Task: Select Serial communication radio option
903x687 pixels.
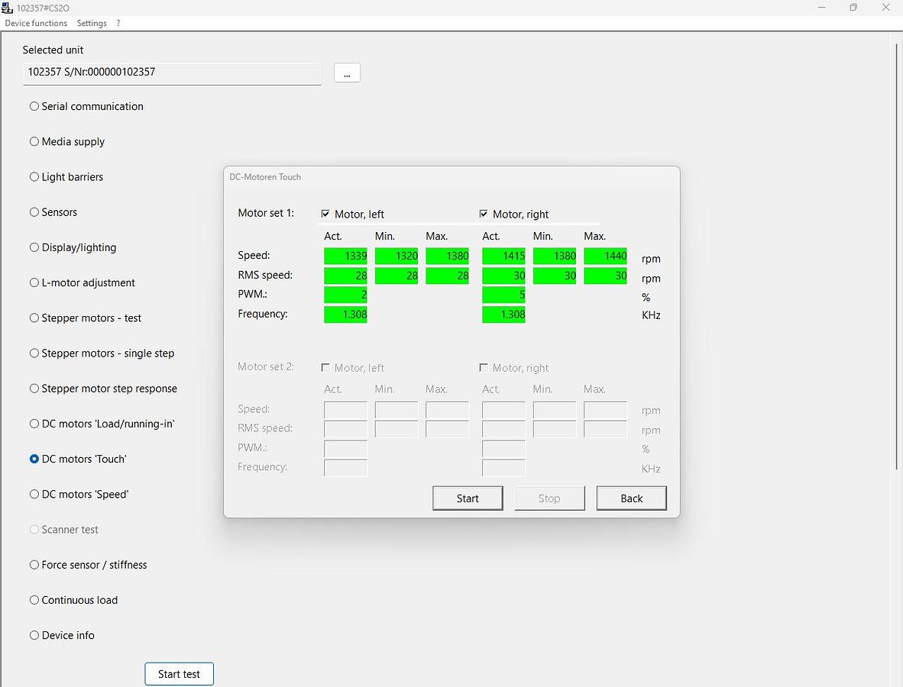Action: tap(34, 107)
